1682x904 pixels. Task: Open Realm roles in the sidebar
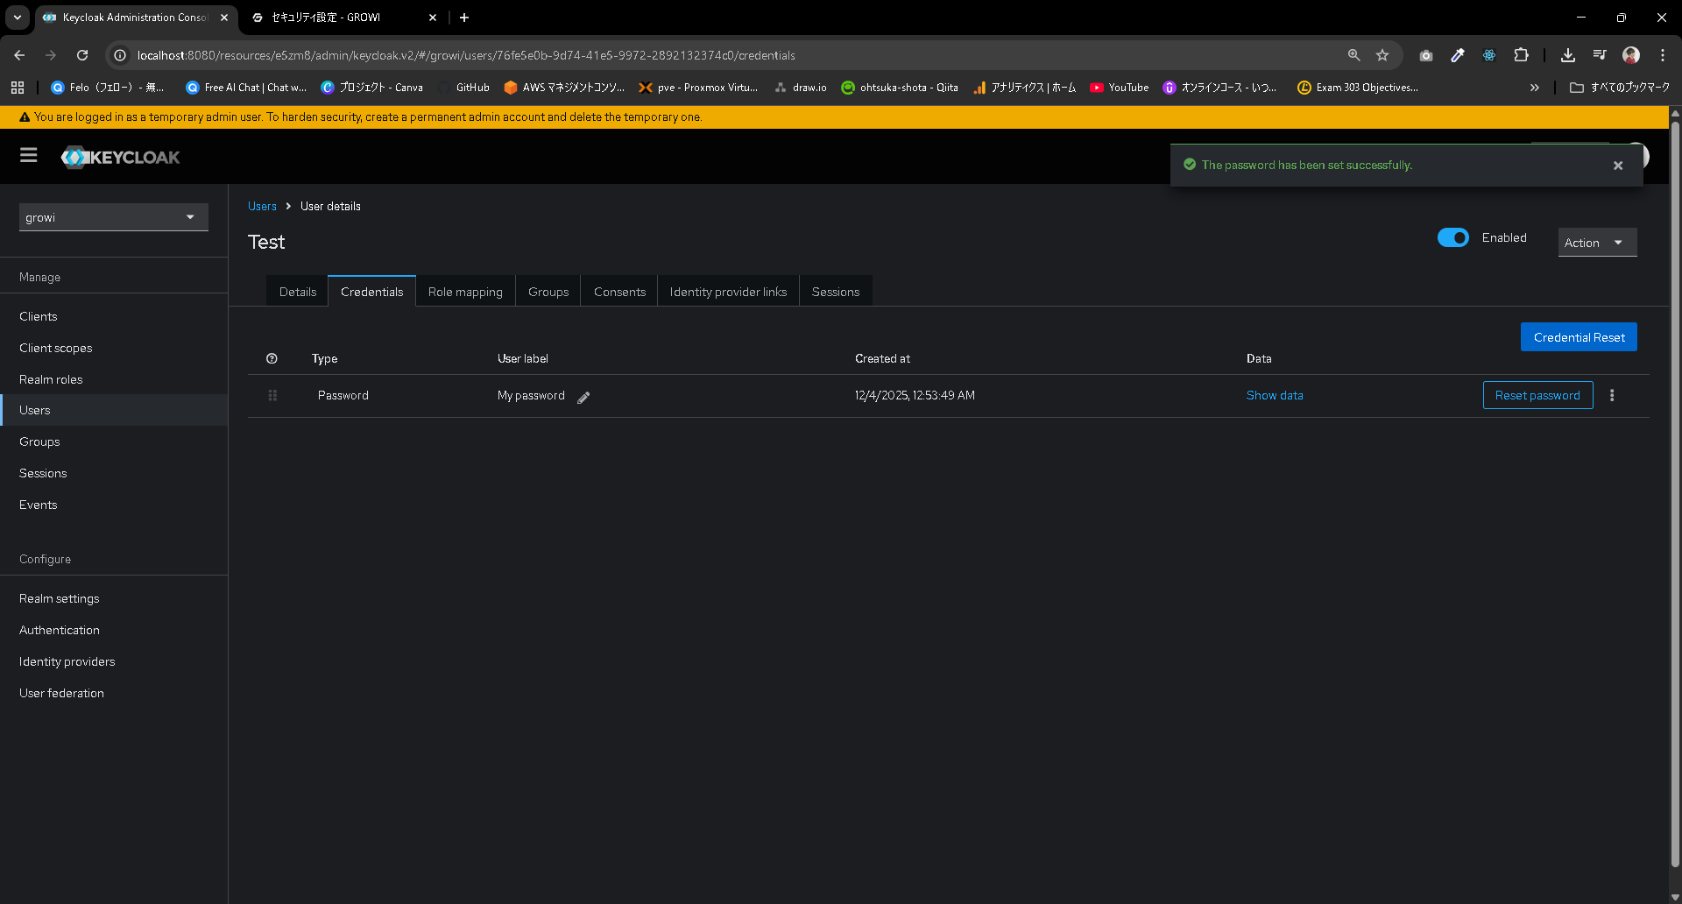tap(114, 379)
